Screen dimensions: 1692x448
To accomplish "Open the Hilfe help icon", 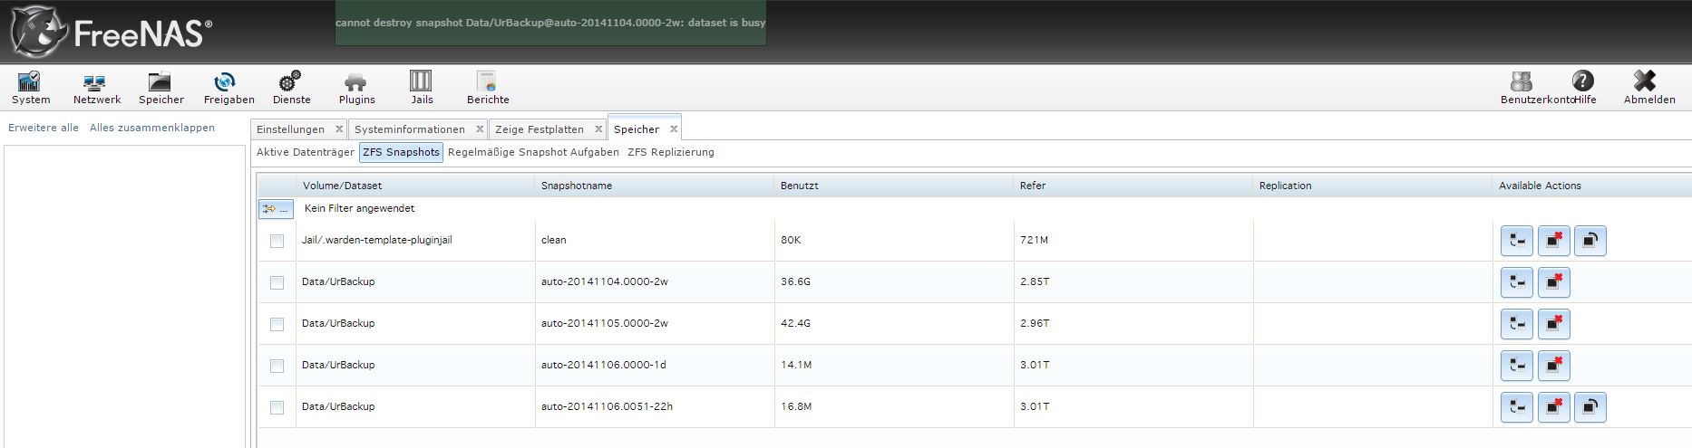I will pyautogui.click(x=1583, y=88).
